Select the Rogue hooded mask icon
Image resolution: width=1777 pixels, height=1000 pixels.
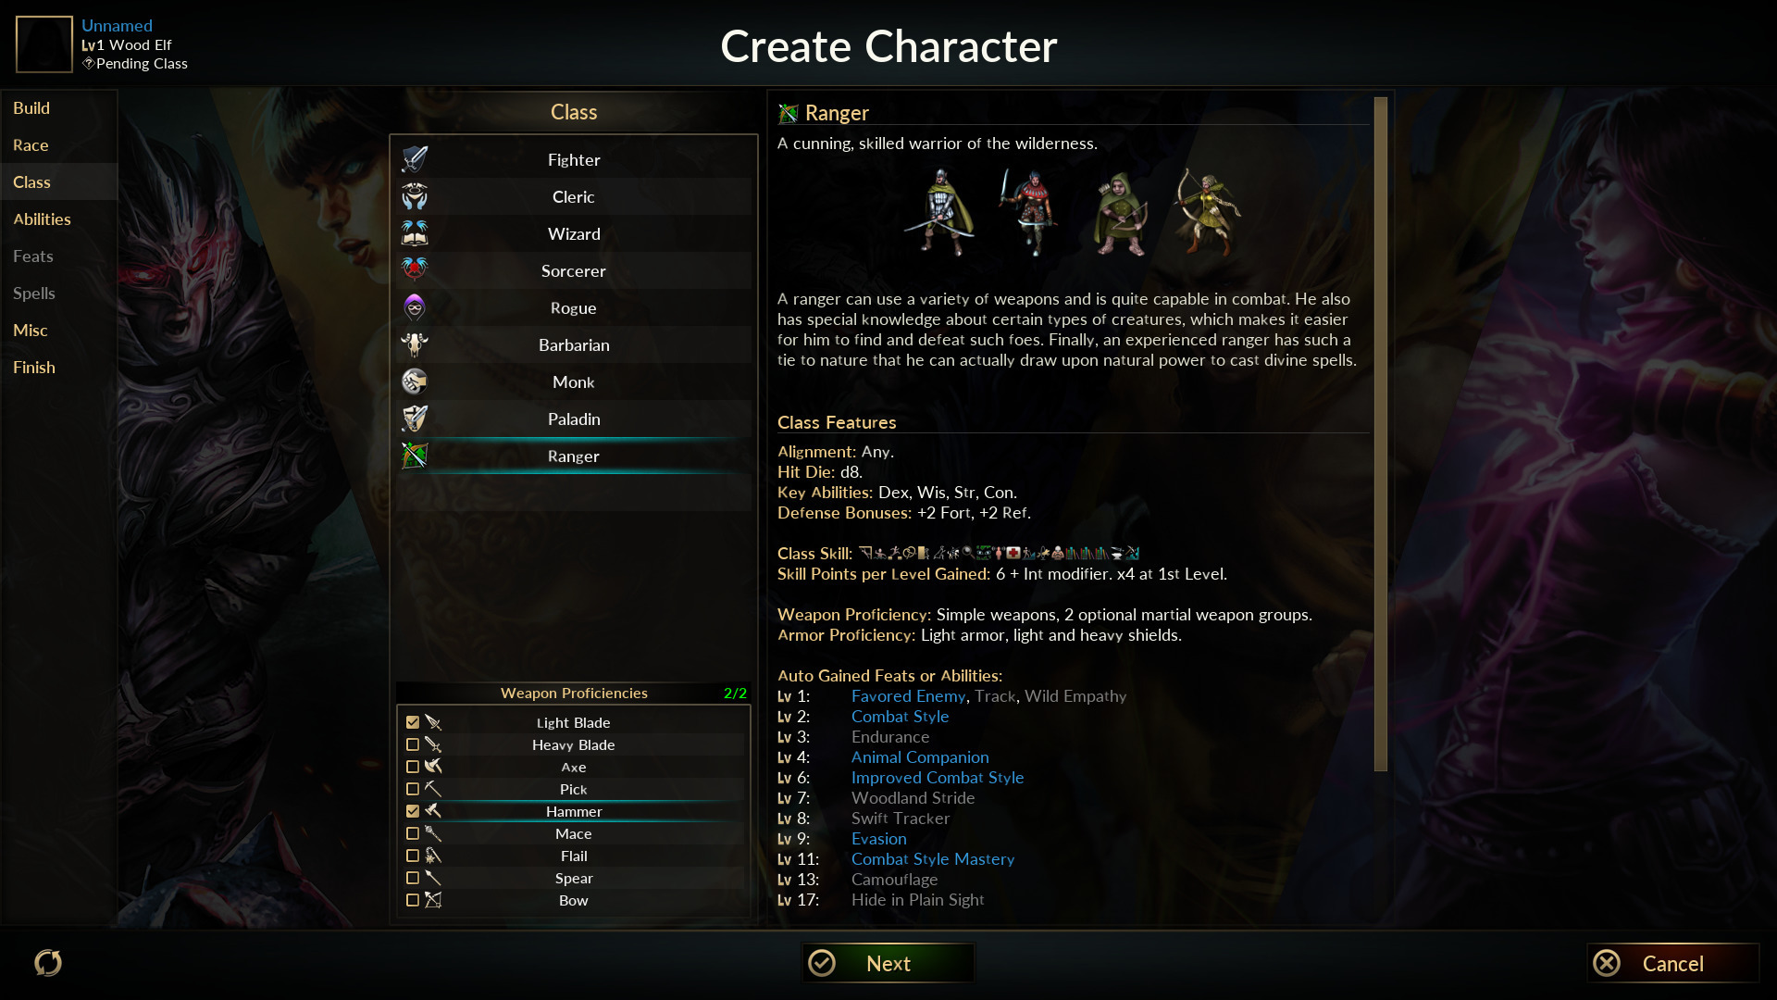coord(414,307)
